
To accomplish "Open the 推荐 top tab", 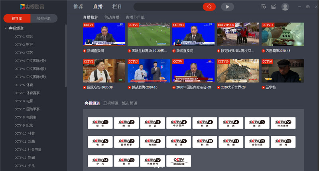I will (78, 6).
